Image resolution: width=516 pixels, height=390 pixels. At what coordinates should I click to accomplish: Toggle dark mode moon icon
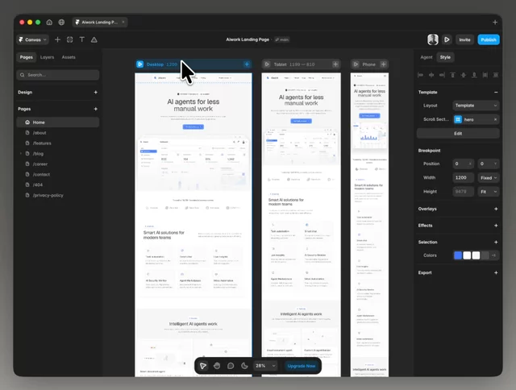tap(244, 366)
